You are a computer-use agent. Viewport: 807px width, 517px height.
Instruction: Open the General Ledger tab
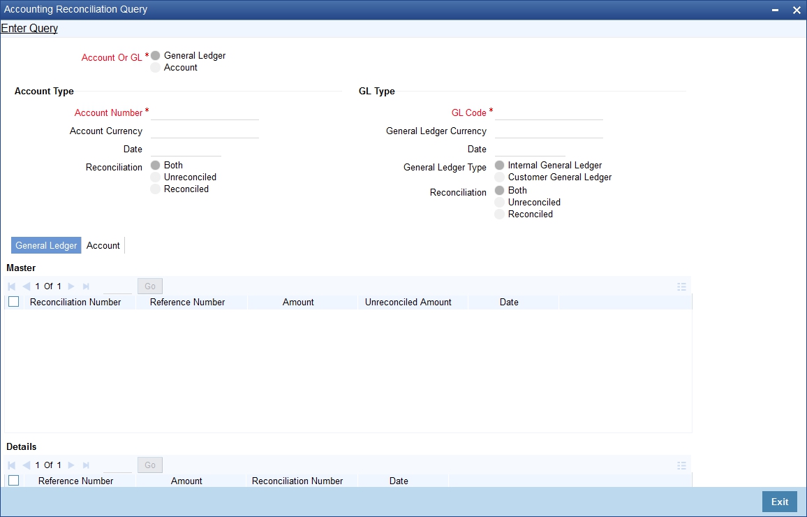[x=45, y=245]
